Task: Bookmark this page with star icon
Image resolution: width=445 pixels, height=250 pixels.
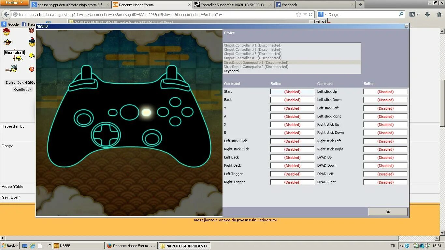Action: [299, 14]
